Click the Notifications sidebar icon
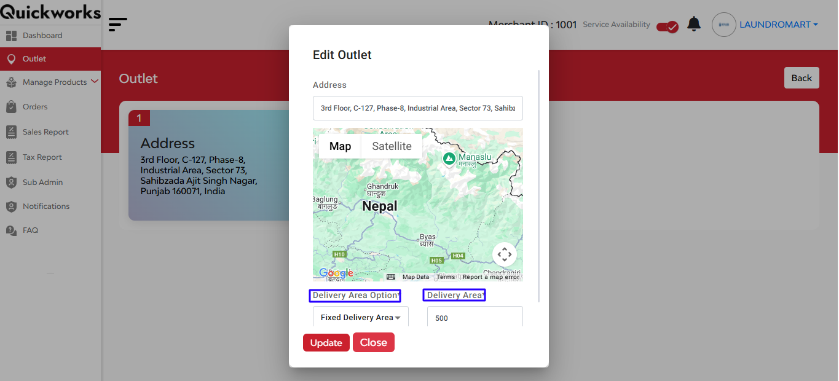Image resolution: width=839 pixels, height=381 pixels. [11, 206]
